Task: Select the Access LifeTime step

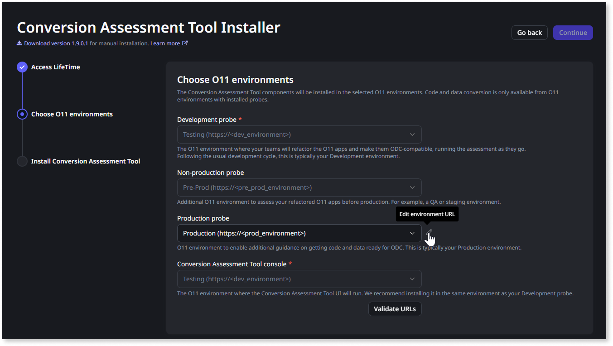Action: click(x=55, y=67)
